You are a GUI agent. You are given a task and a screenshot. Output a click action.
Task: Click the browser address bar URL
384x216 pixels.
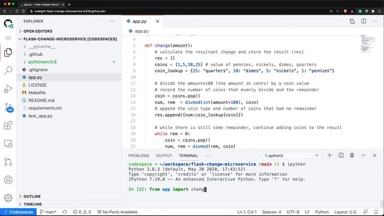click(x=70, y=11)
